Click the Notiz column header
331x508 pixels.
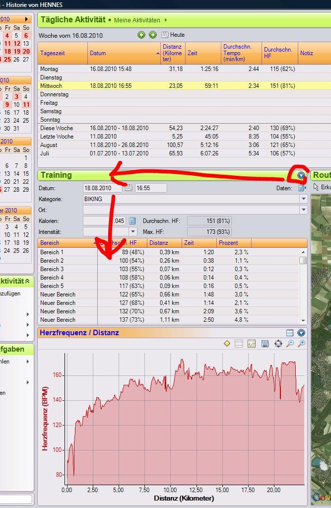(315, 53)
